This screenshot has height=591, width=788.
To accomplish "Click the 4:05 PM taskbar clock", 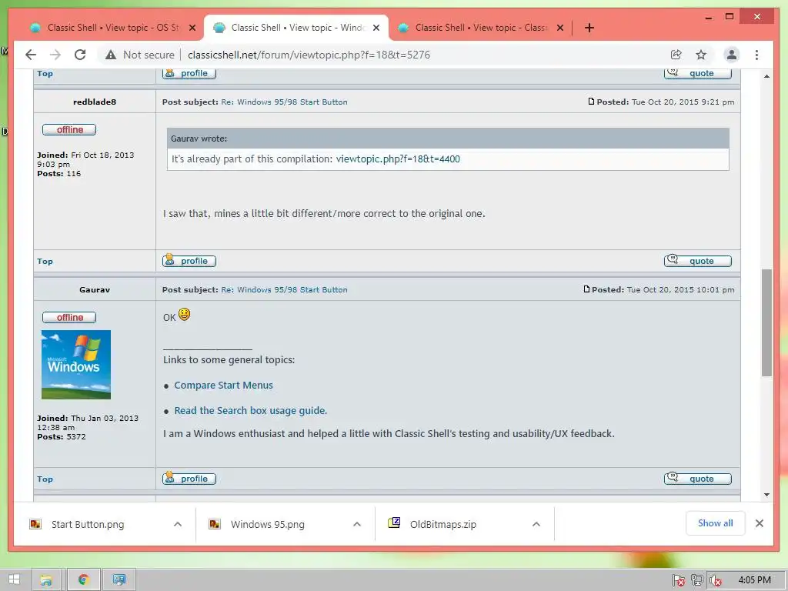I will click(x=754, y=580).
